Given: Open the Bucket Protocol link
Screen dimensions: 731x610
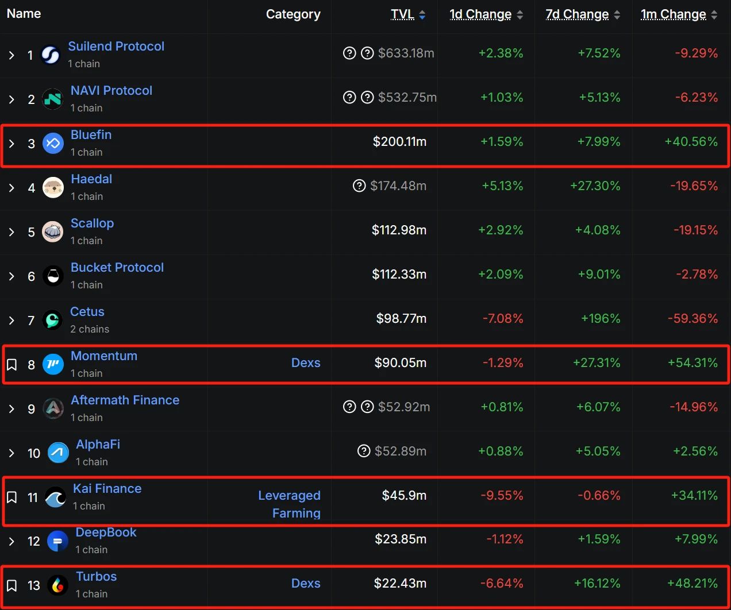Looking at the screenshot, I should click(117, 268).
